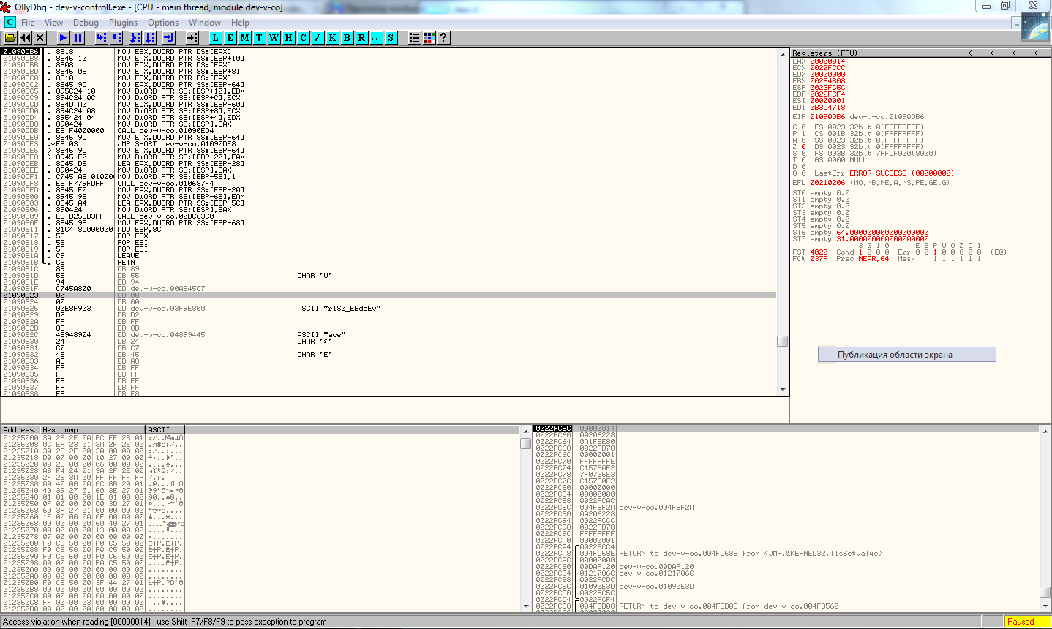Click the Step over toolbar icon
This screenshot has width=1052, height=629.
(x=116, y=37)
